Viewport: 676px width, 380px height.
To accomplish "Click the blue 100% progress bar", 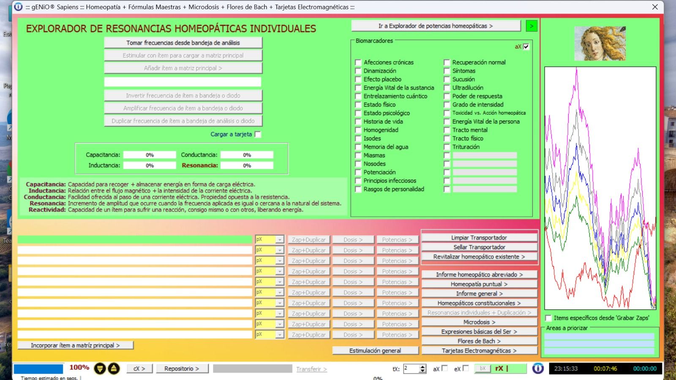I will [38, 369].
